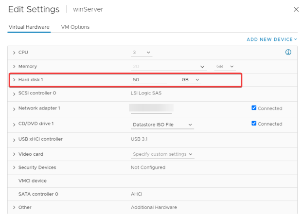This screenshot has width=302, height=219.
Task: Open the Add New Device menu
Action: point(272,39)
